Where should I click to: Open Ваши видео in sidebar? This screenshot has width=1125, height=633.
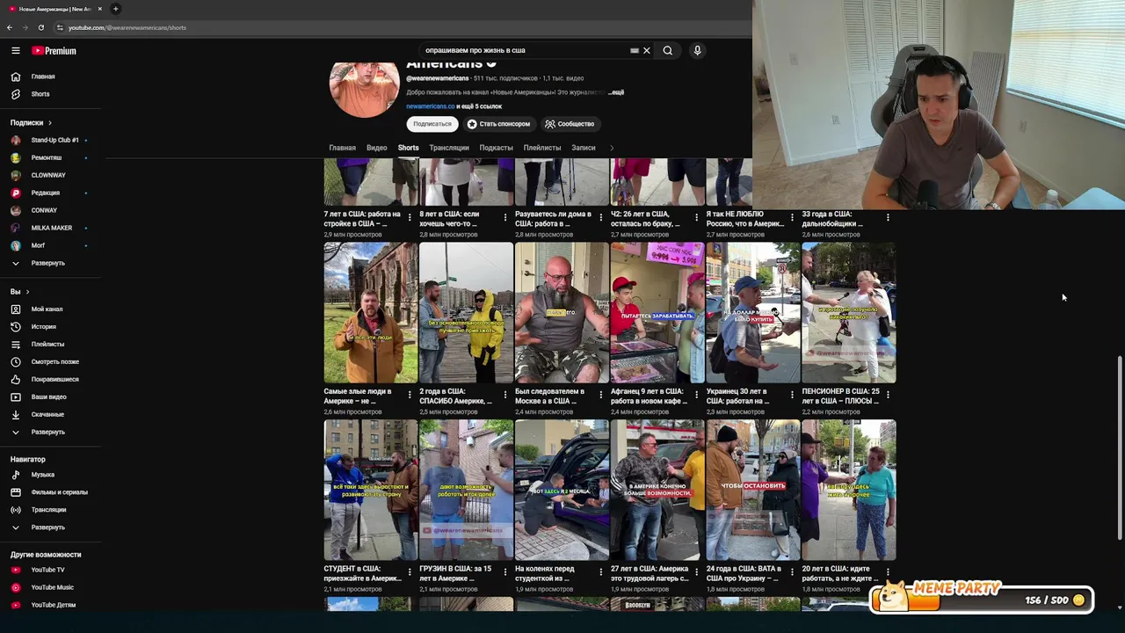(50, 397)
